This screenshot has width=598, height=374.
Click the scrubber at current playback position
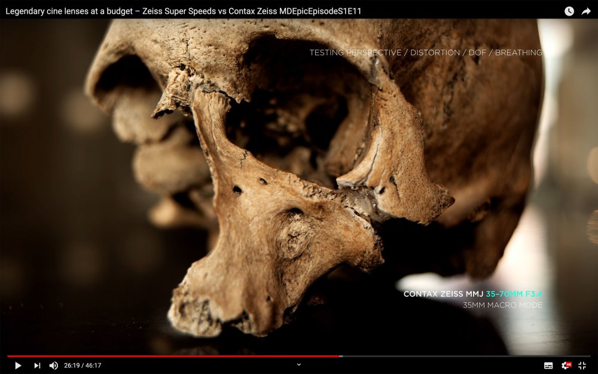click(340, 356)
